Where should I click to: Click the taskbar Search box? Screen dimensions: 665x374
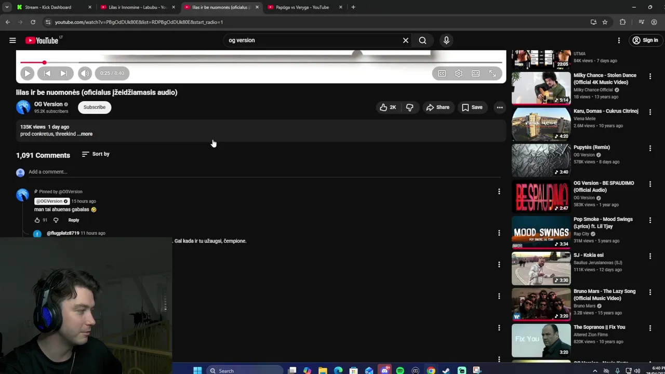pyautogui.click(x=244, y=370)
